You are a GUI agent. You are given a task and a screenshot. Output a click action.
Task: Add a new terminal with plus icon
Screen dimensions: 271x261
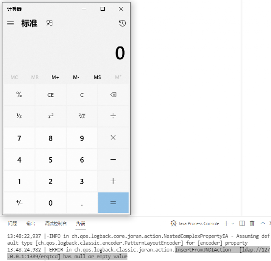pos(226,223)
